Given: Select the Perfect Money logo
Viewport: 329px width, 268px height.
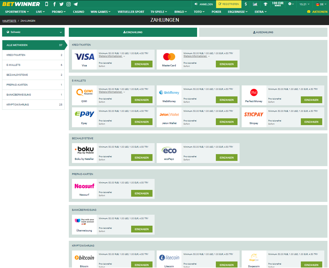Looking at the screenshot, I should coord(254,92).
